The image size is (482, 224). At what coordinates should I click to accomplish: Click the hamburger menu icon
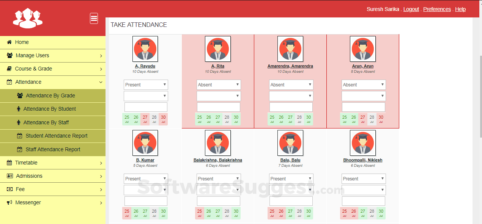click(x=94, y=18)
